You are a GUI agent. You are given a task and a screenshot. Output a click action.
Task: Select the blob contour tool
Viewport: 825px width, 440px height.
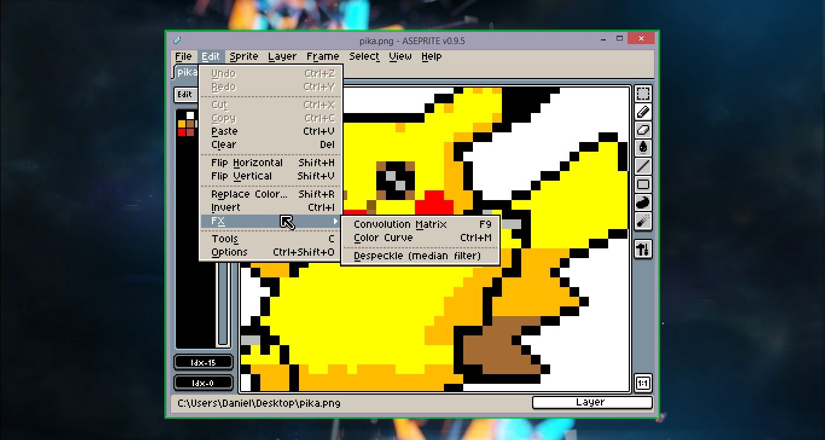643,202
